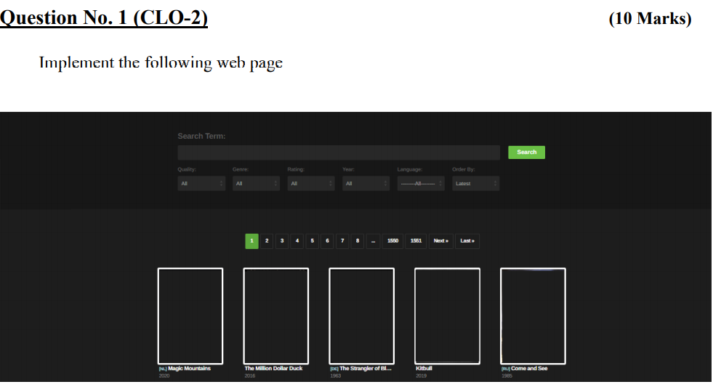Click the Question No. 1 (CLO-2) heading
Screen dimensions: 721x387
[104, 17]
